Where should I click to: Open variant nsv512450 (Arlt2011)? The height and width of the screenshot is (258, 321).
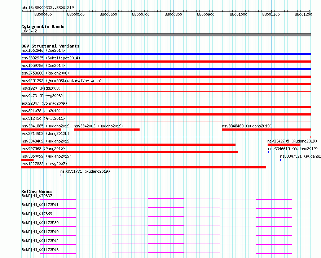[43, 118]
